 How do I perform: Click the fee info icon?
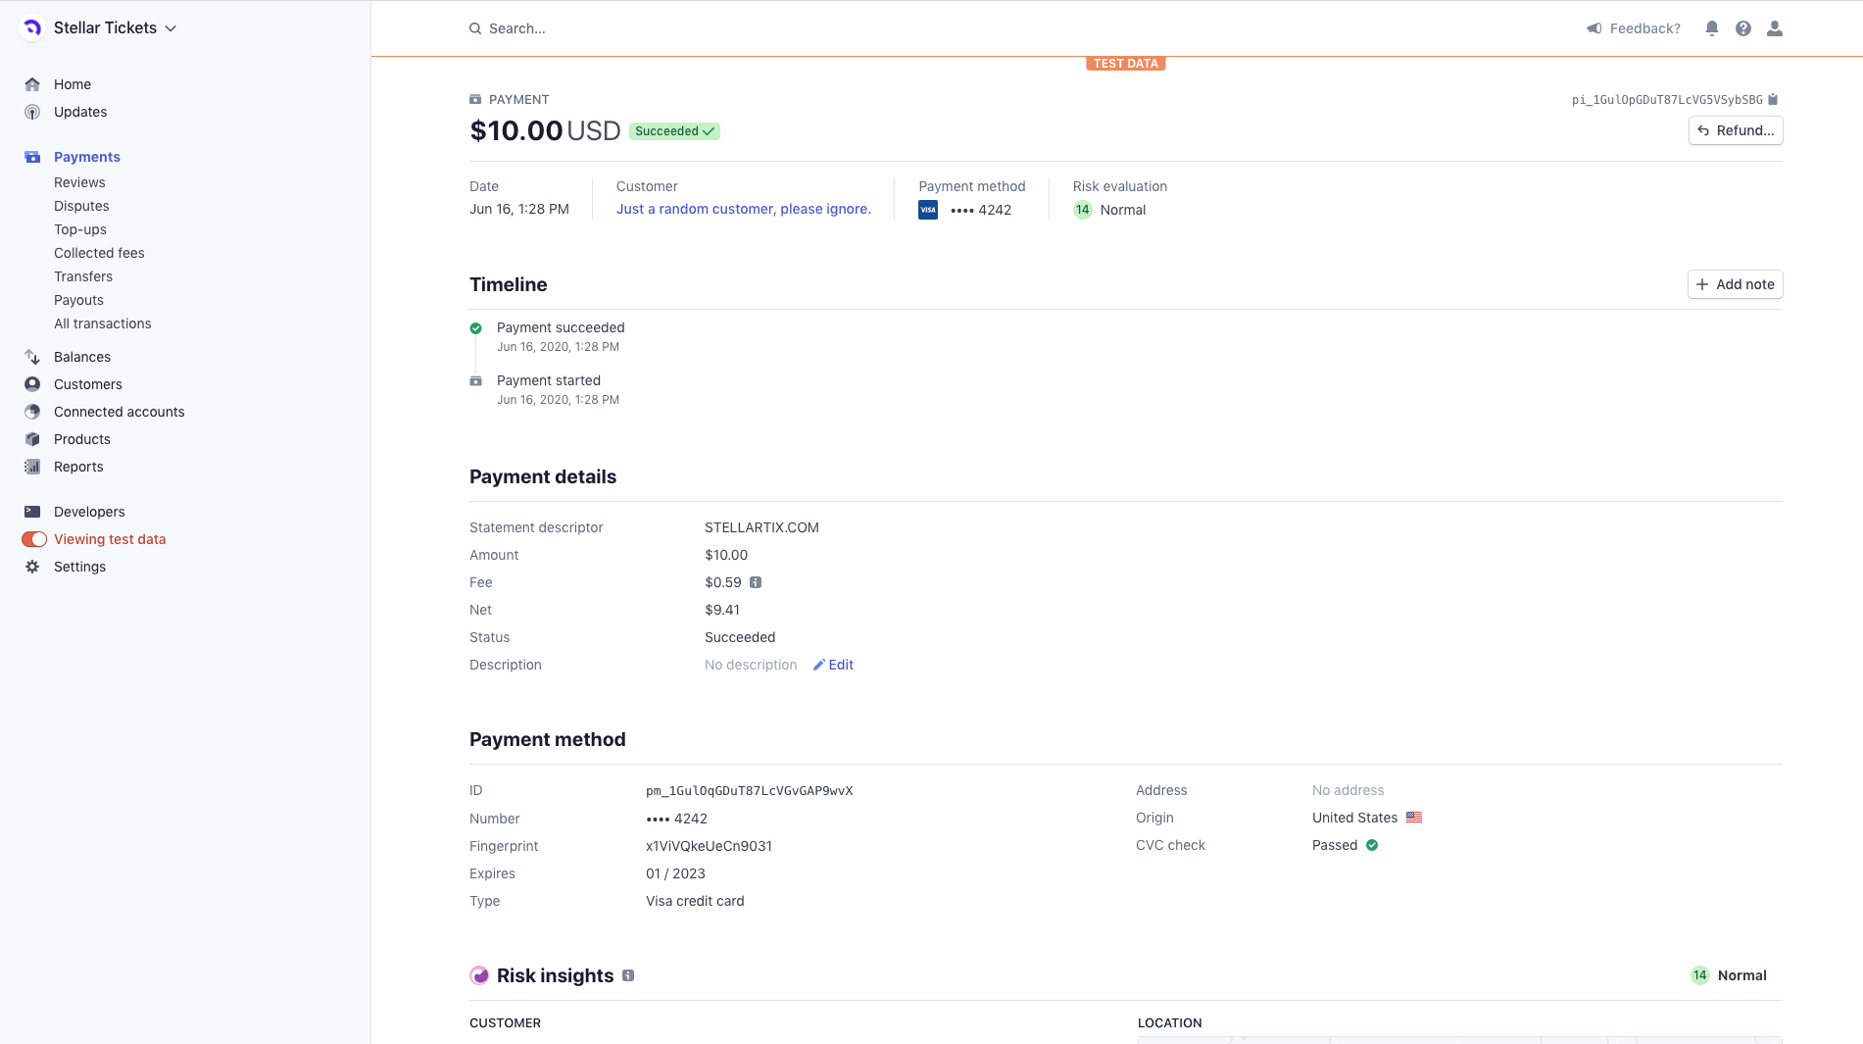[756, 582]
